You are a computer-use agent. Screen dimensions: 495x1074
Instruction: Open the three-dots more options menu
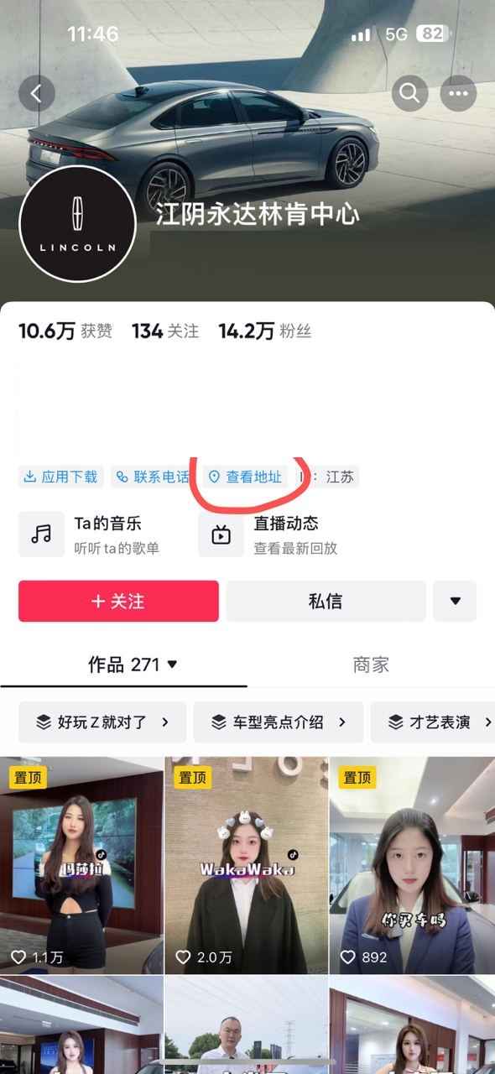tap(458, 94)
